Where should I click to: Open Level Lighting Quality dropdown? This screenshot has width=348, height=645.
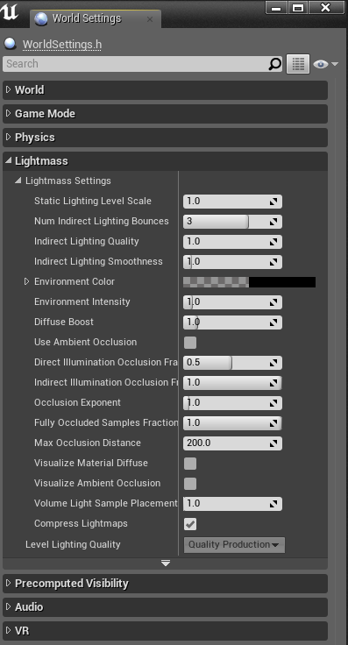coord(234,544)
